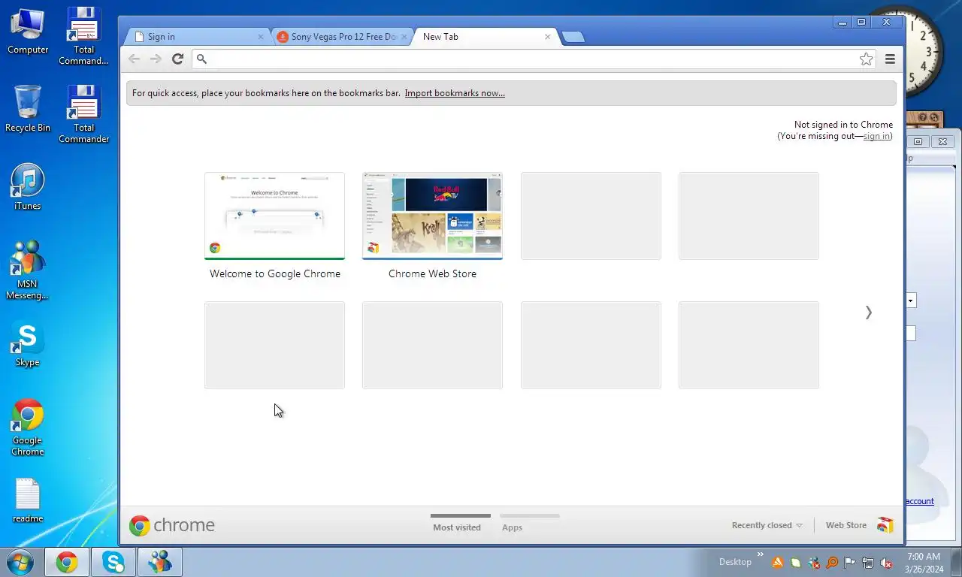This screenshot has height=577, width=962.
Task: Select the readme file on the desktop
Action: point(28,500)
